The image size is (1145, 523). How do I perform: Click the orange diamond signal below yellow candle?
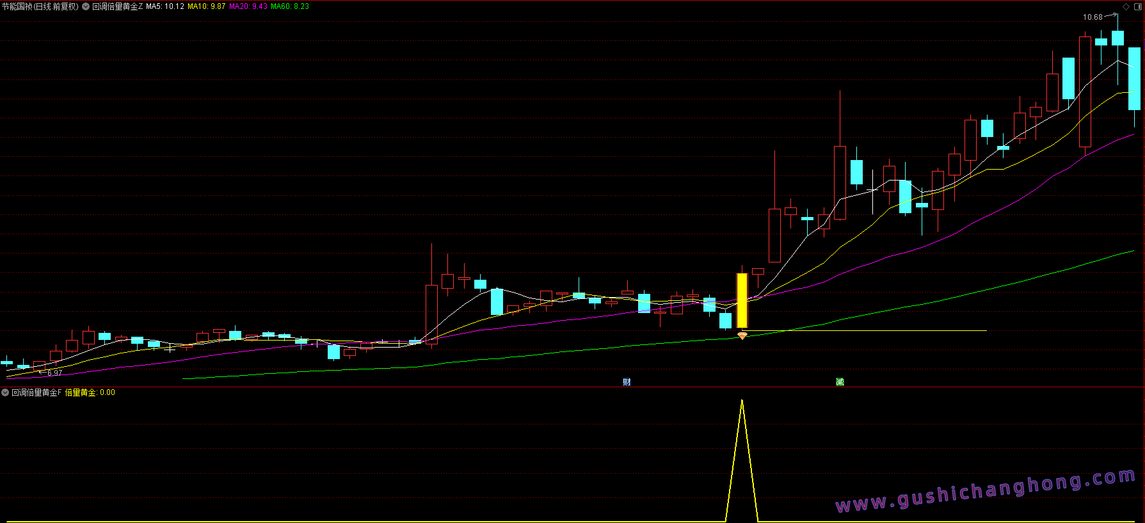tap(742, 335)
